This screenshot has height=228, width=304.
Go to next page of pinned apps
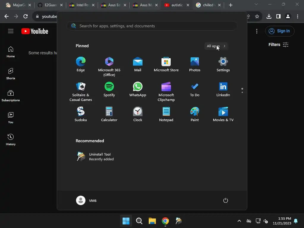[242, 92]
